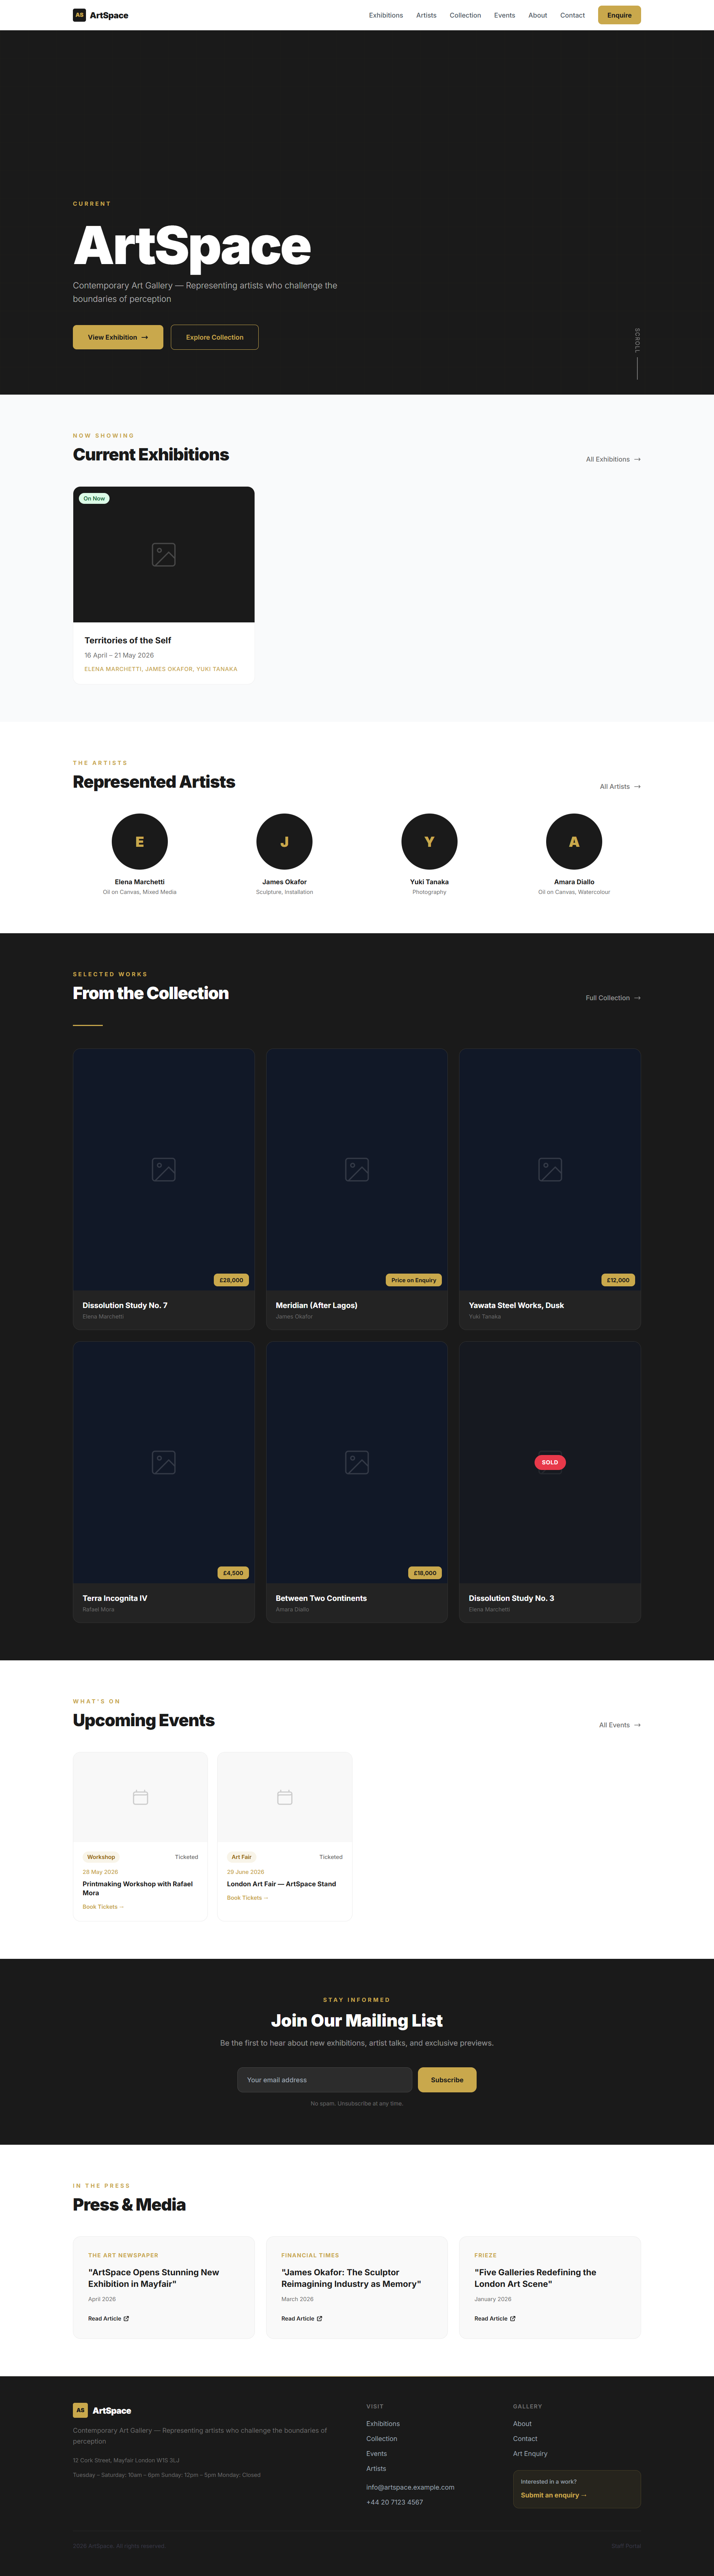Focus the Your email address field
This screenshot has width=714, height=2576.
(x=325, y=2080)
